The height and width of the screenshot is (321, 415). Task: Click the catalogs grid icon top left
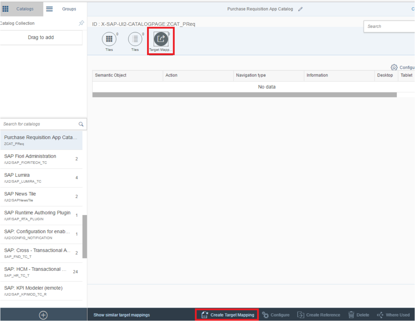(6, 8)
